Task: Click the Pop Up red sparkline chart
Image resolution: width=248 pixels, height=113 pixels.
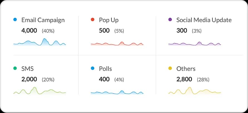Action: pos(117,44)
